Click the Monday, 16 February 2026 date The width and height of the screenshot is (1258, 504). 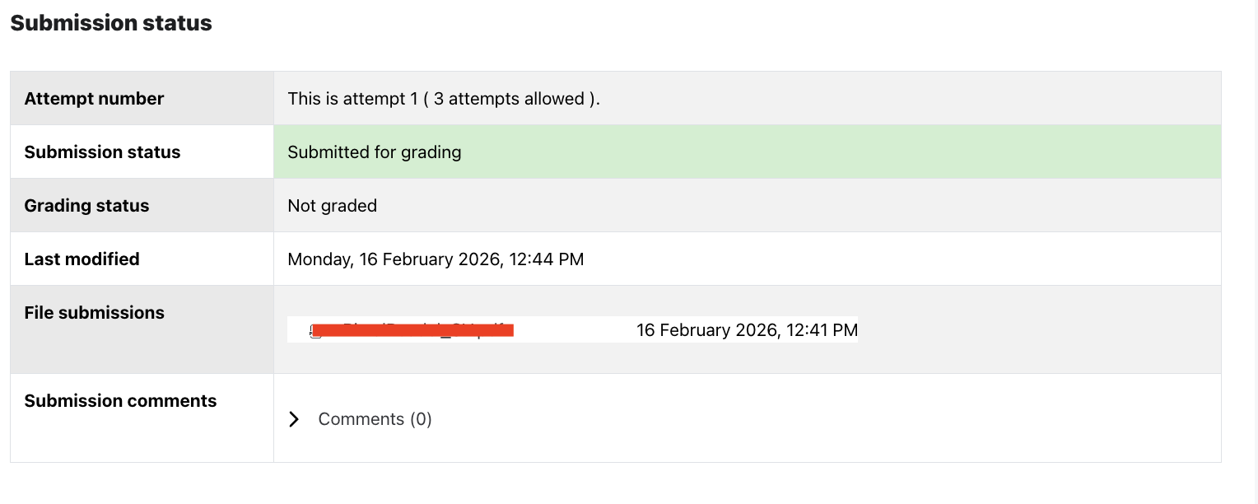tap(394, 259)
